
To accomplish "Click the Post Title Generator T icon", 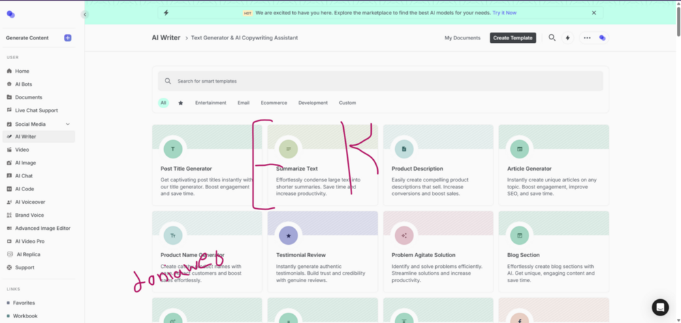I will pyautogui.click(x=173, y=149).
